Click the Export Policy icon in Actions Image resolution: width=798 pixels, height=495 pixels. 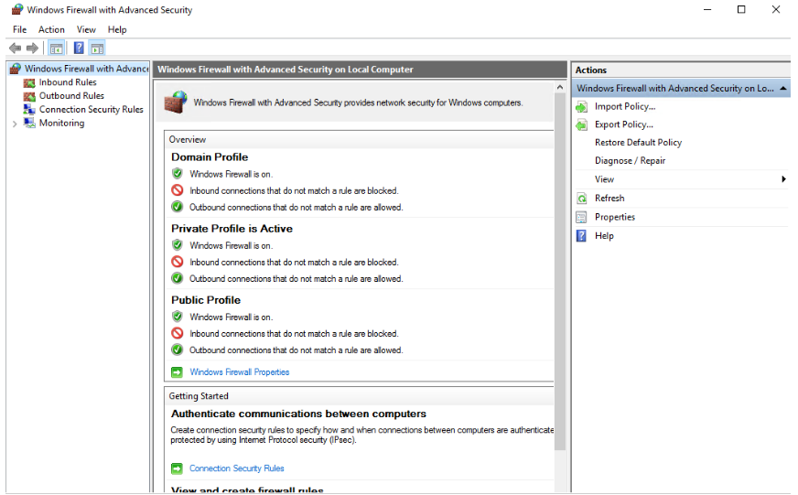coord(581,124)
